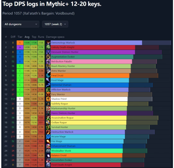Click the Augmentation Evoker spec icon

tap(48, 57)
